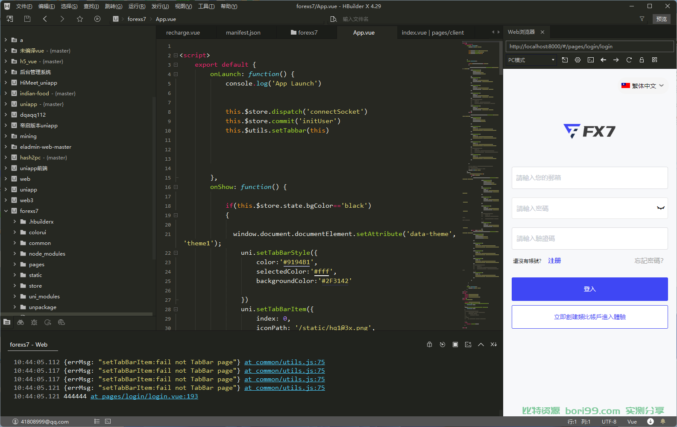Image resolution: width=677 pixels, height=427 pixels.
Task: Expand the static folder
Action: coord(15,275)
